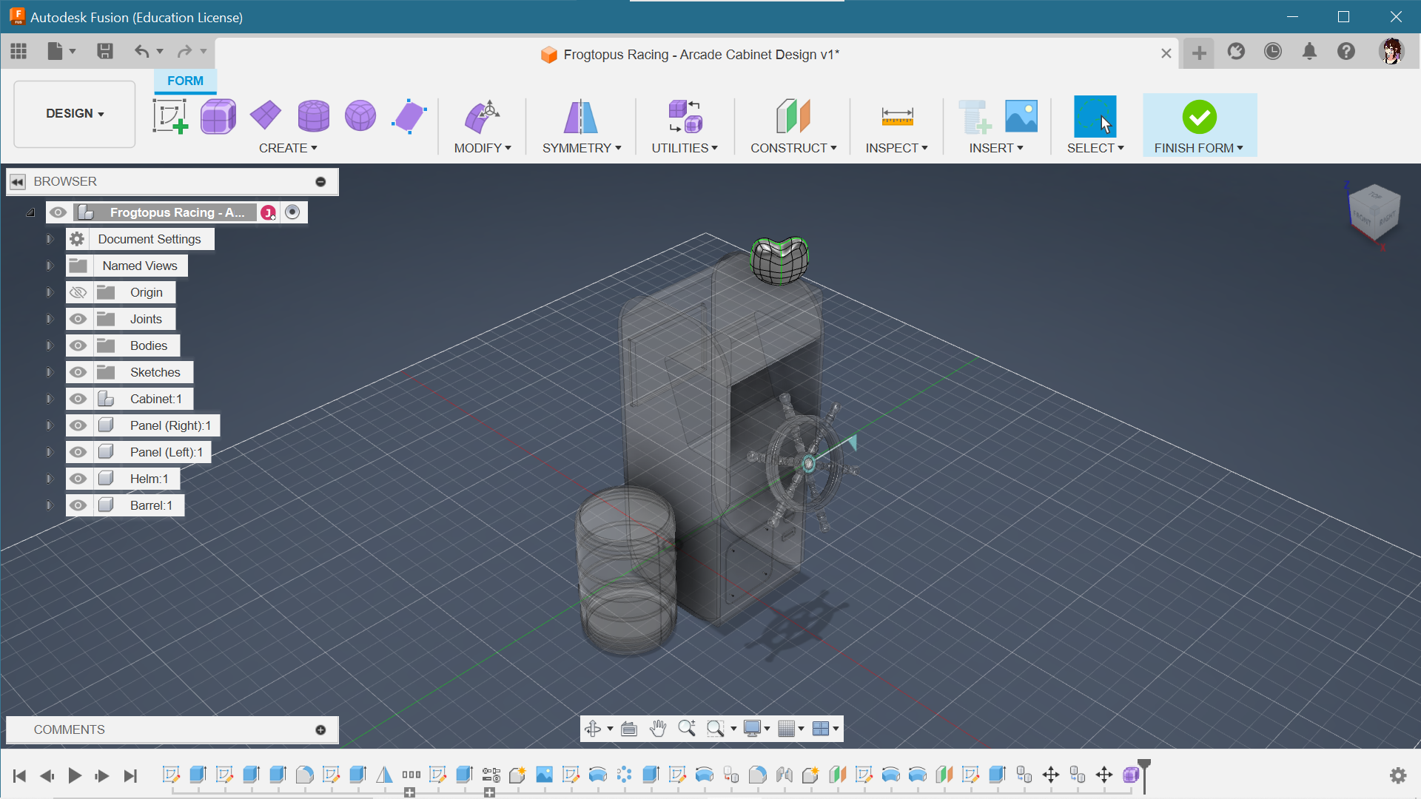Click the Look At navigation icon
This screenshot has width=1421, height=799.
click(x=629, y=729)
